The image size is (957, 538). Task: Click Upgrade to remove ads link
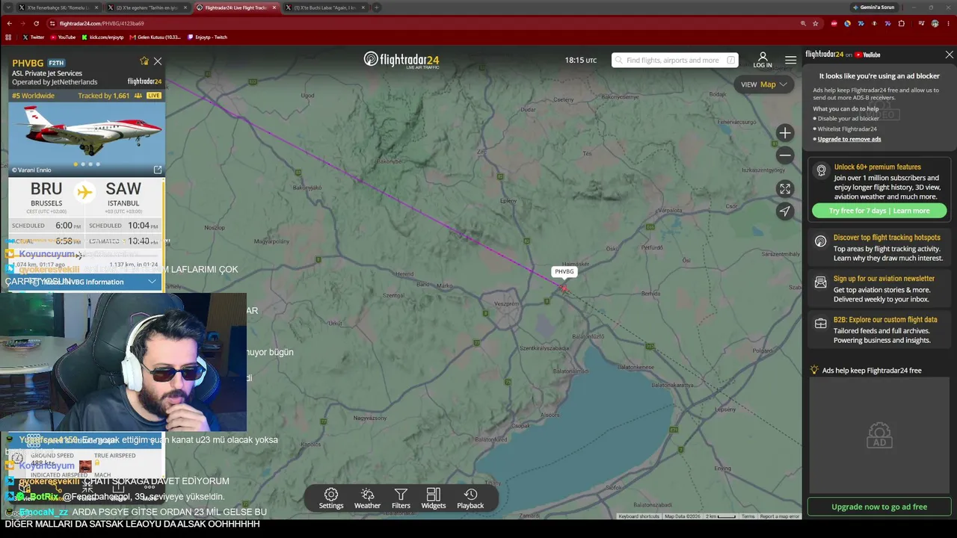click(849, 139)
